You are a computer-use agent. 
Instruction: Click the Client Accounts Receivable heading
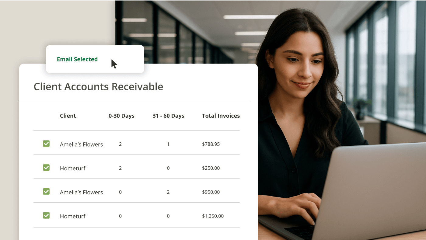pos(98,87)
